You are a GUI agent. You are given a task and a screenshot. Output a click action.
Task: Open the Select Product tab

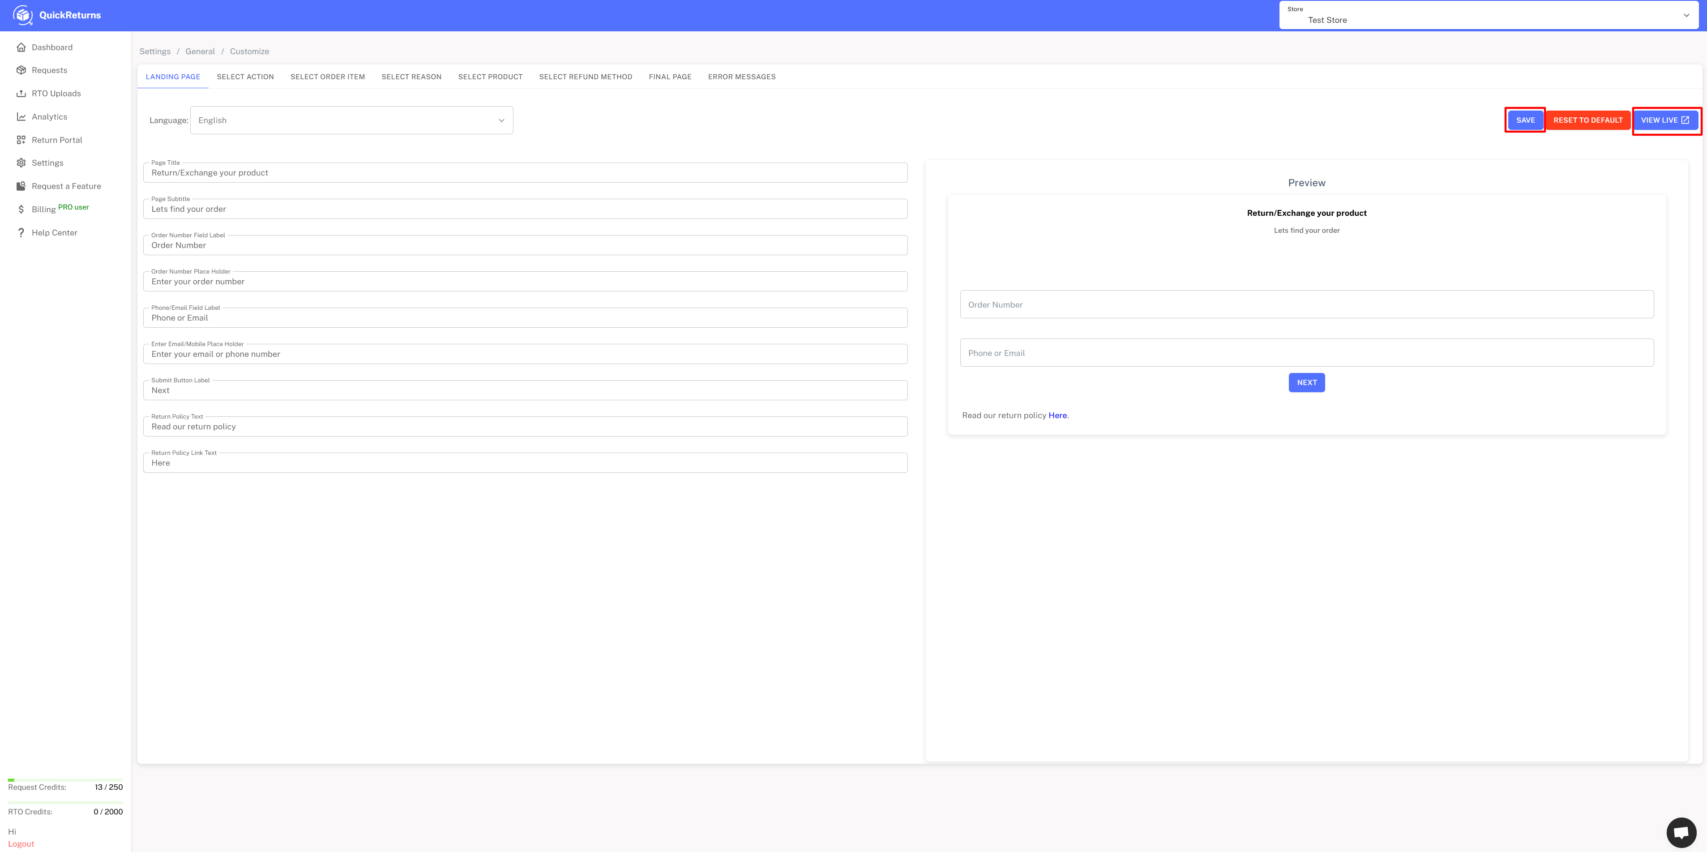click(490, 77)
